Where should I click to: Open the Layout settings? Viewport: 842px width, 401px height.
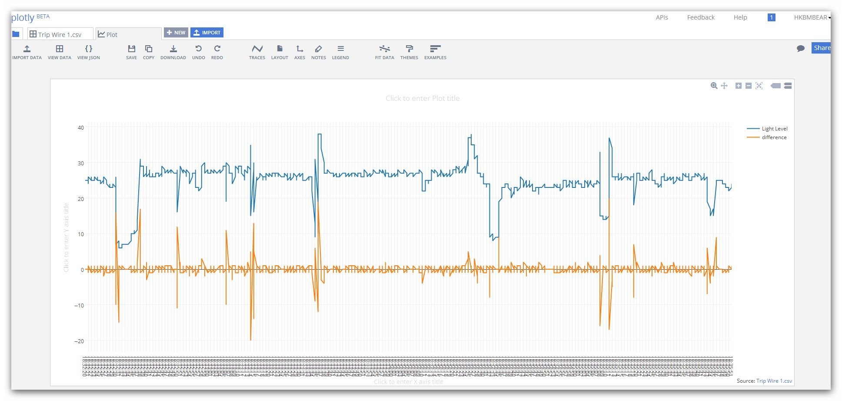coord(280,51)
